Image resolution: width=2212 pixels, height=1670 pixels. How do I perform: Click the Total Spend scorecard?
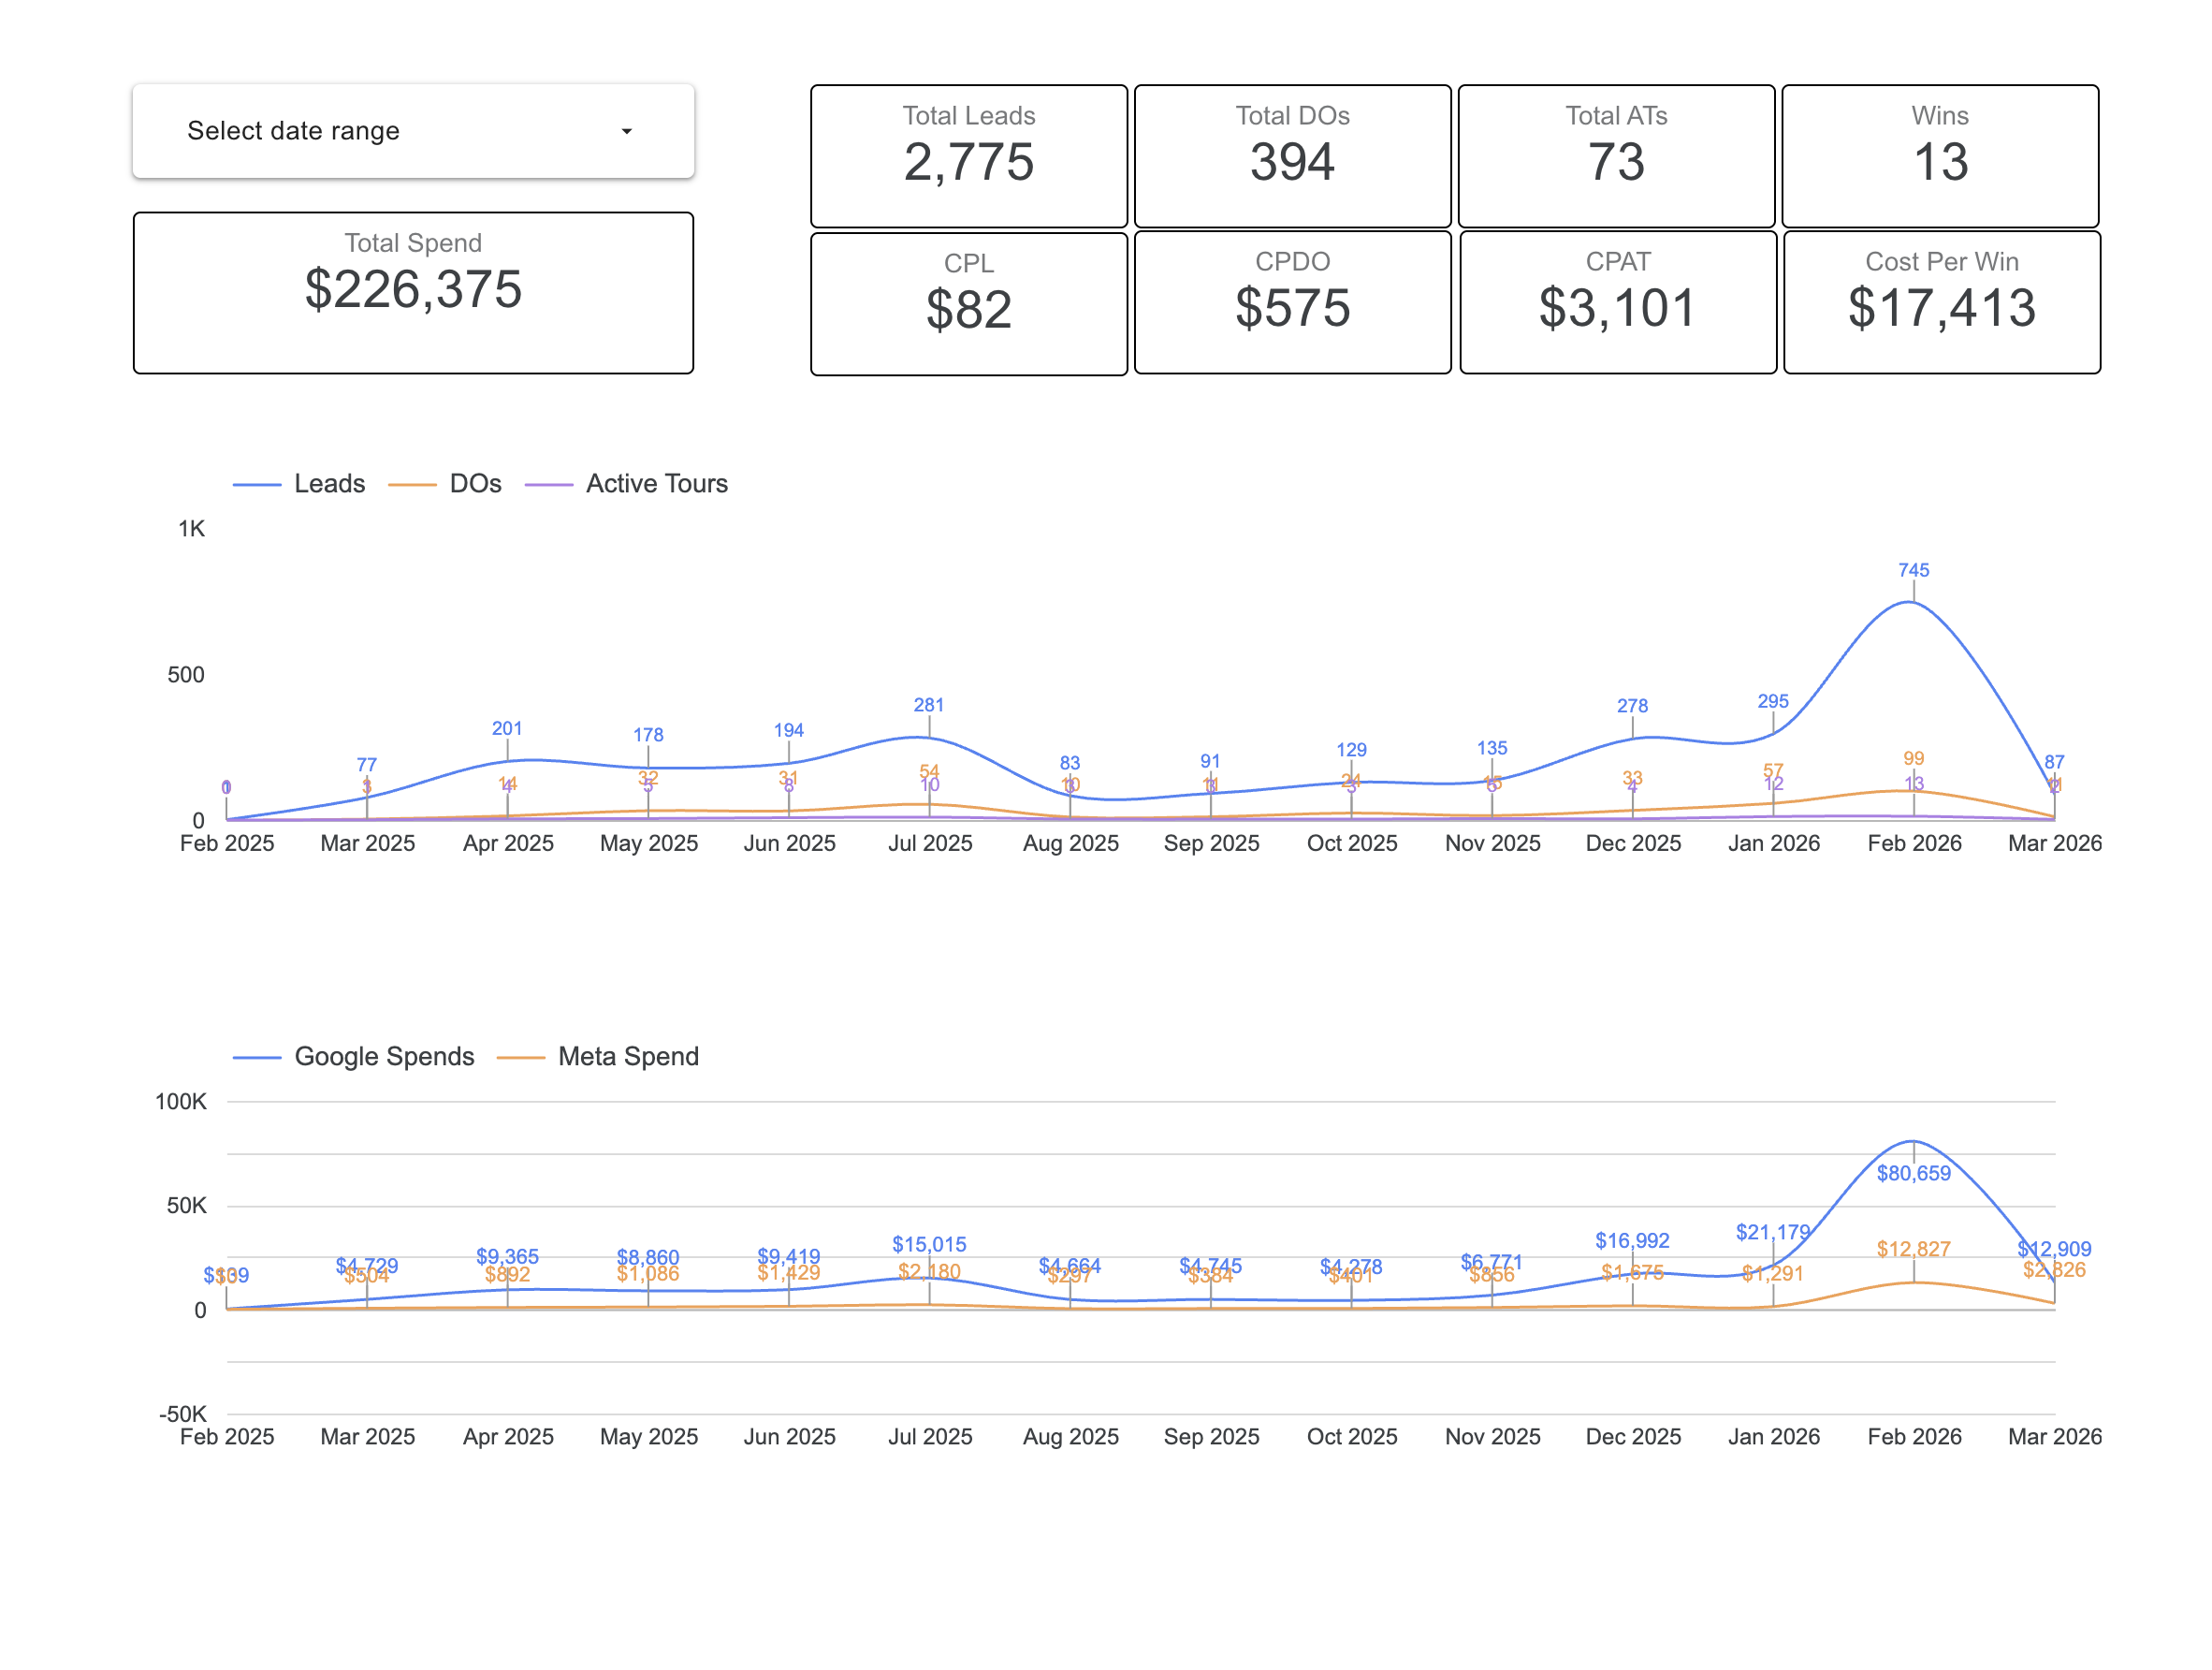pos(413,292)
